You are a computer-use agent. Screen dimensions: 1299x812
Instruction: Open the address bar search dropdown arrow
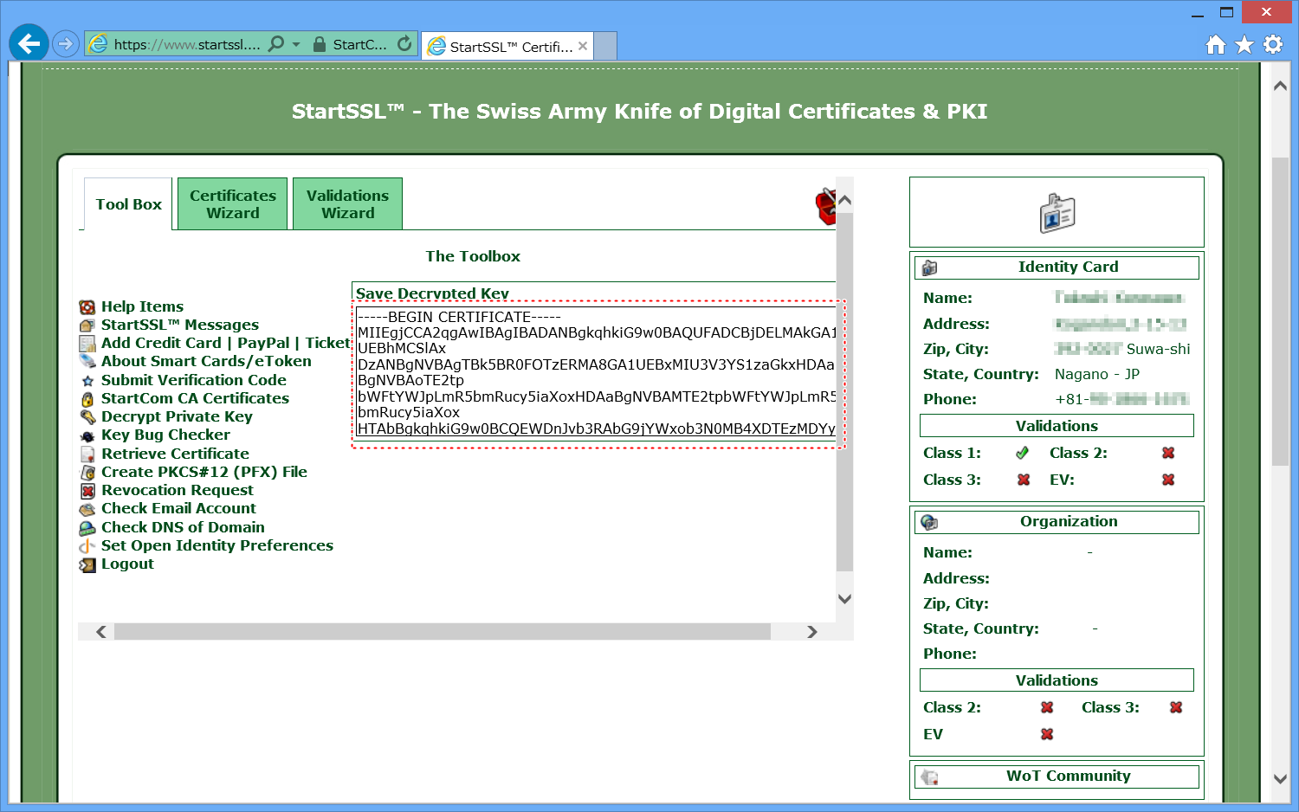click(296, 44)
